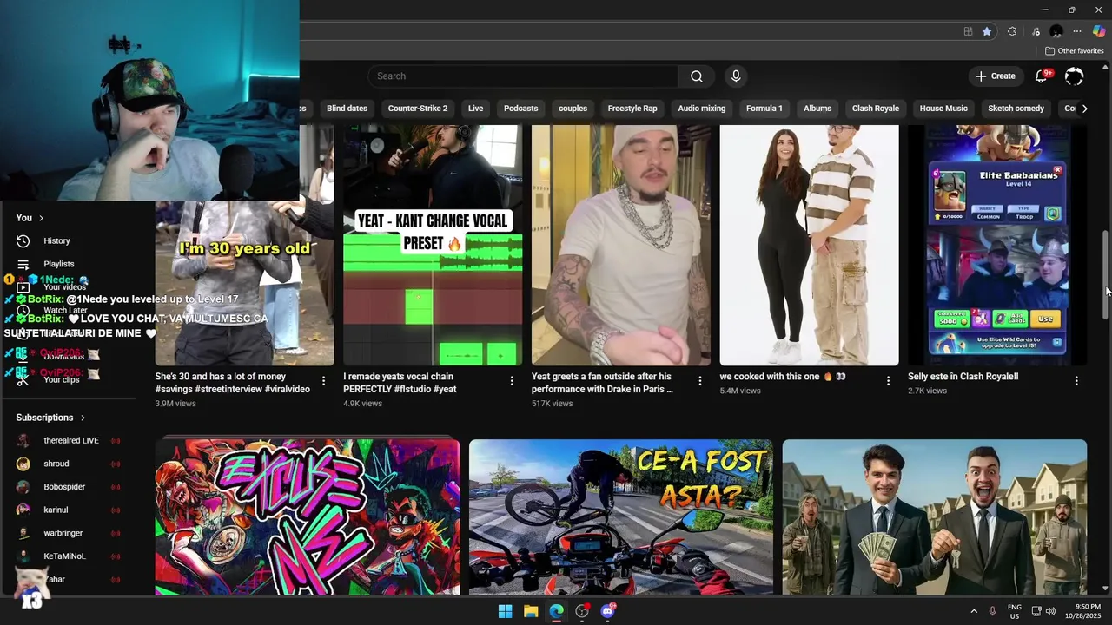Screen dimensions: 1112x625
Task: Click the taskbar microphone indicator
Action: (x=992, y=611)
